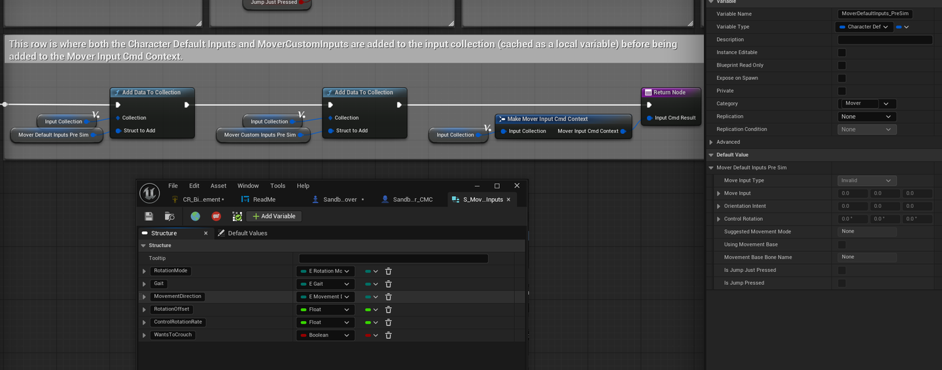Open the Category Mover dropdown arrow
Image resolution: width=942 pixels, height=370 pixels.
click(x=887, y=103)
